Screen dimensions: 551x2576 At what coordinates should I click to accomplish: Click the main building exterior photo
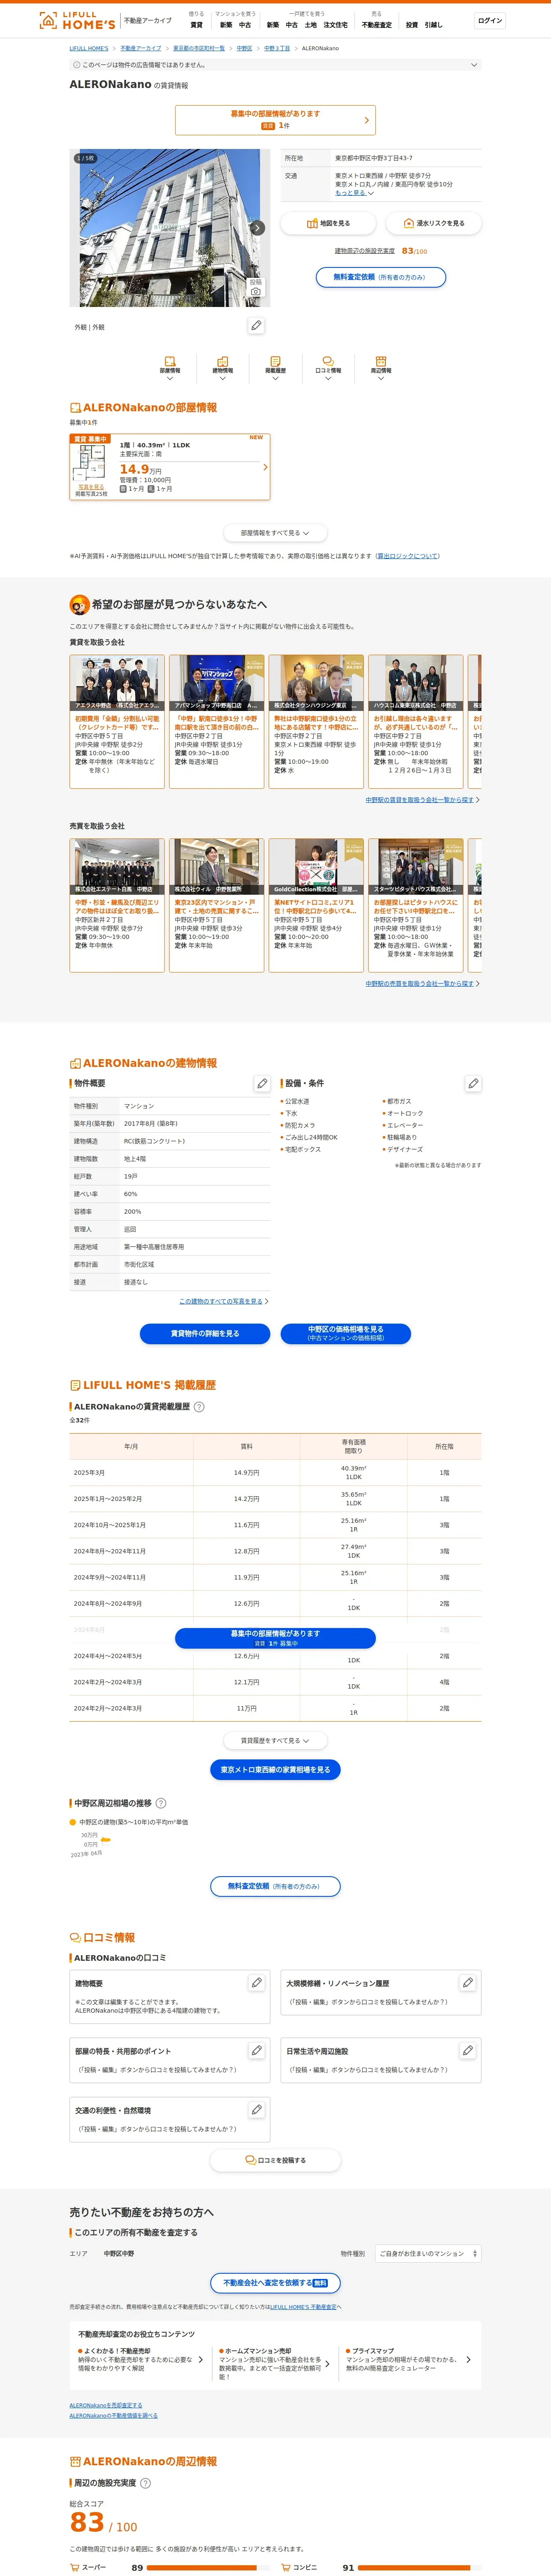(170, 227)
